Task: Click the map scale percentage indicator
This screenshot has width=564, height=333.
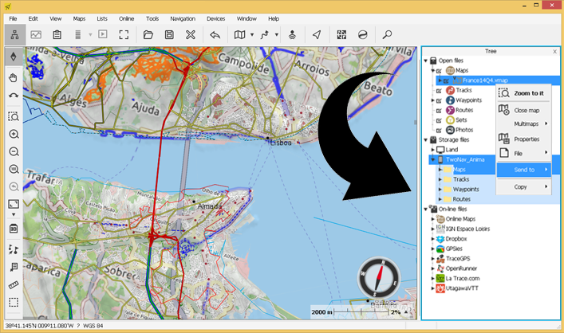Action: pyautogui.click(x=396, y=312)
